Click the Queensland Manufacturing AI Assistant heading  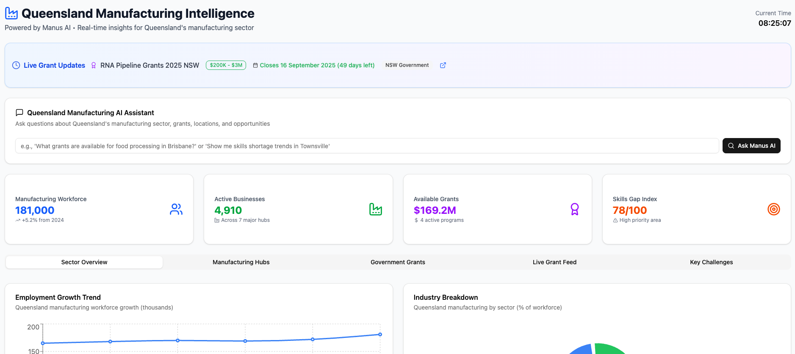click(x=91, y=113)
